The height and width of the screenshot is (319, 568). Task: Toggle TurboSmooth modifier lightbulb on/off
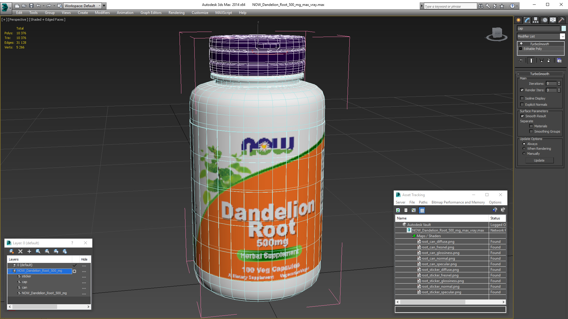[x=521, y=44]
